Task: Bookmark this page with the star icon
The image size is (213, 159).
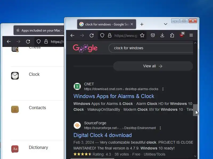Action: 142,36
